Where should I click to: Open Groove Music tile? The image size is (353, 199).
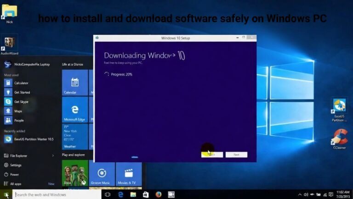tap(102, 174)
